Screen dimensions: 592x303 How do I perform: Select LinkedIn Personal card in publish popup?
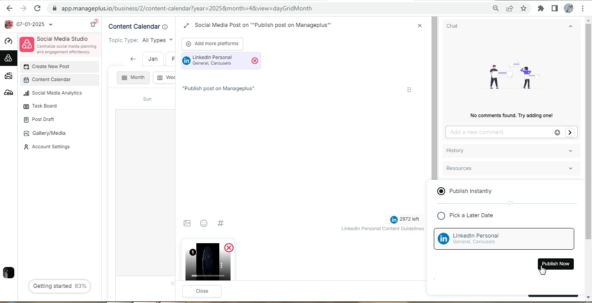[504, 239]
